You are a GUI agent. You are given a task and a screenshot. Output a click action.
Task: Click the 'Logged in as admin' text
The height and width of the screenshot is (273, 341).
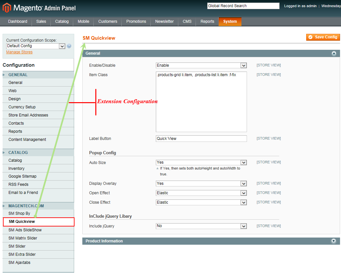tap(300, 6)
